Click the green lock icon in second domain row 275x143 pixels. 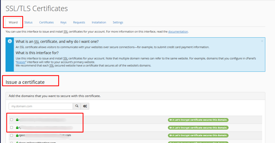click(17, 127)
